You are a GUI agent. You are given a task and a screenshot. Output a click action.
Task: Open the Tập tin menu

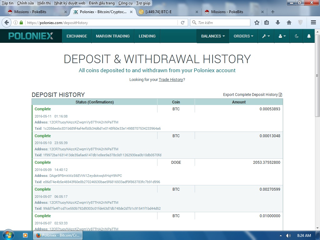coord(7,3)
